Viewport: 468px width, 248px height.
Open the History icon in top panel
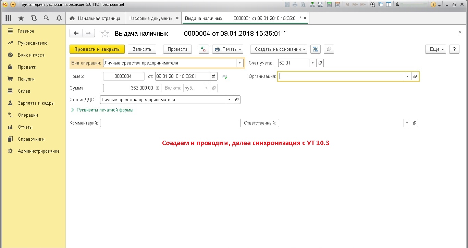point(34,18)
